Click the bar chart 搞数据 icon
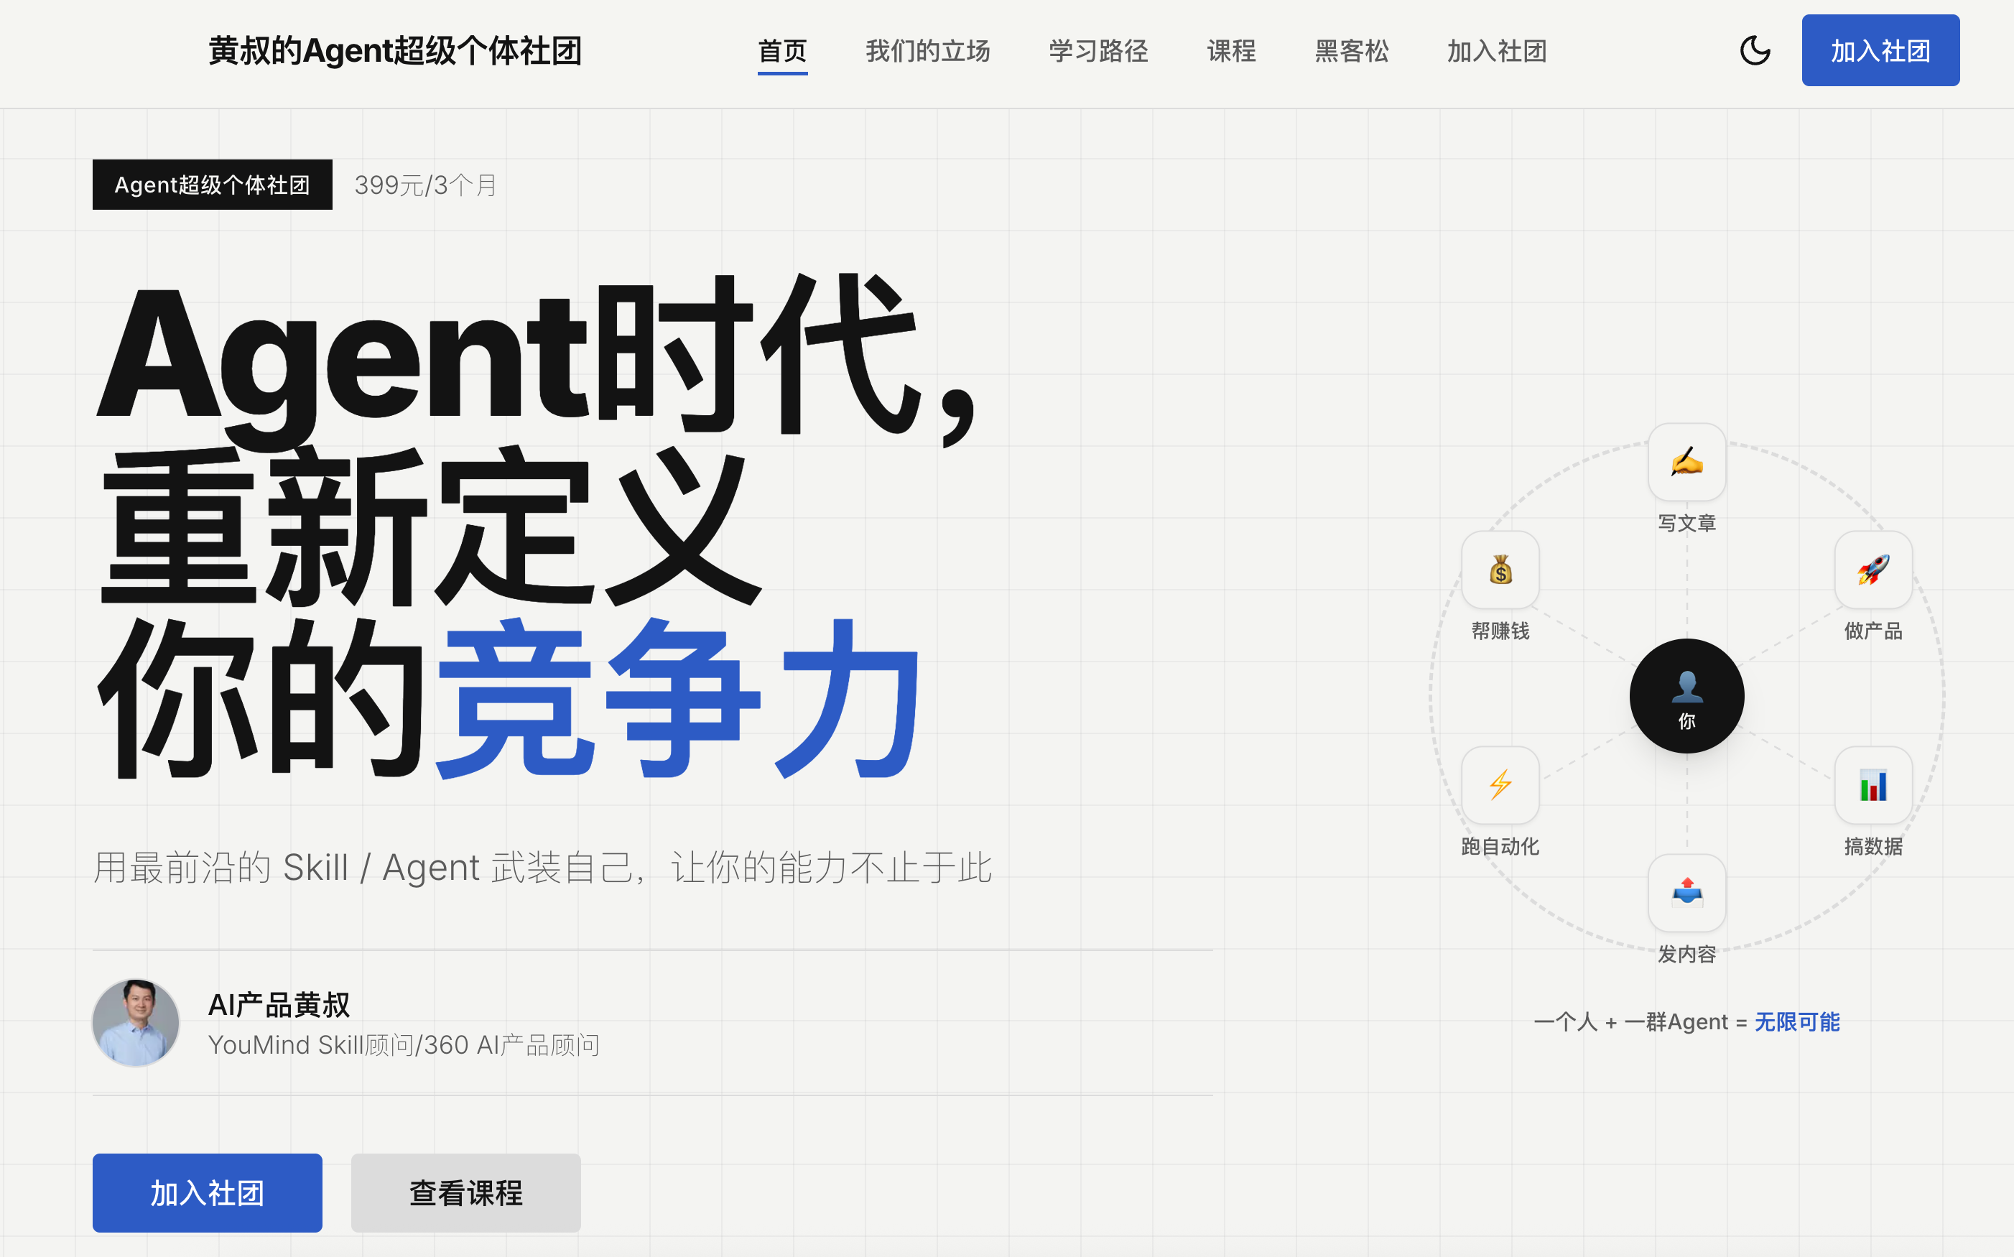This screenshot has height=1257, width=2014. 1873,785
